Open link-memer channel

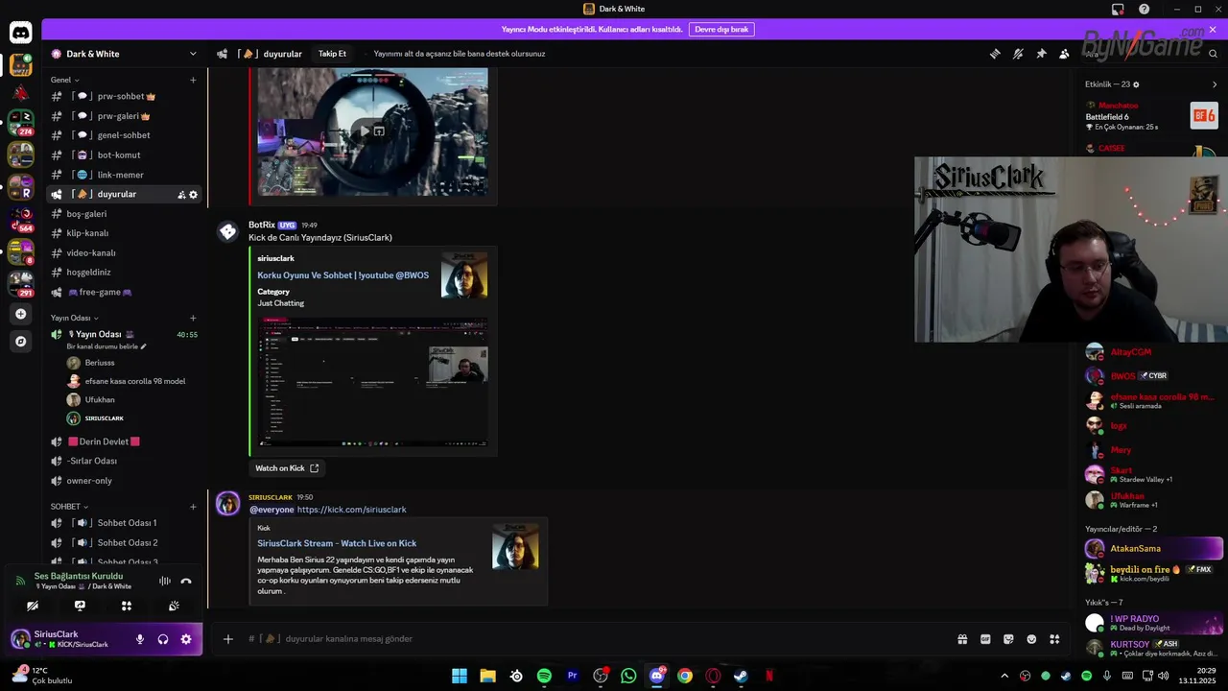click(x=125, y=175)
